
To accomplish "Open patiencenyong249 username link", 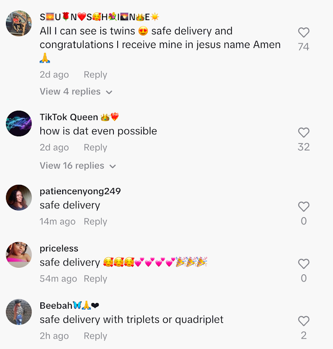I will (80, 191).
